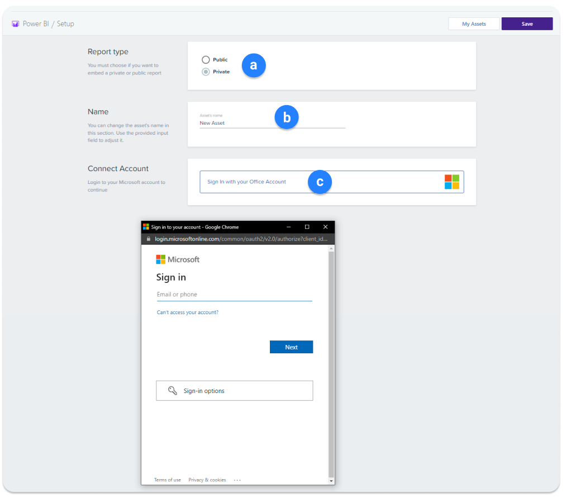Open Privacy & cookies link
Screen dimensions: 566x497
pos(207,480)
